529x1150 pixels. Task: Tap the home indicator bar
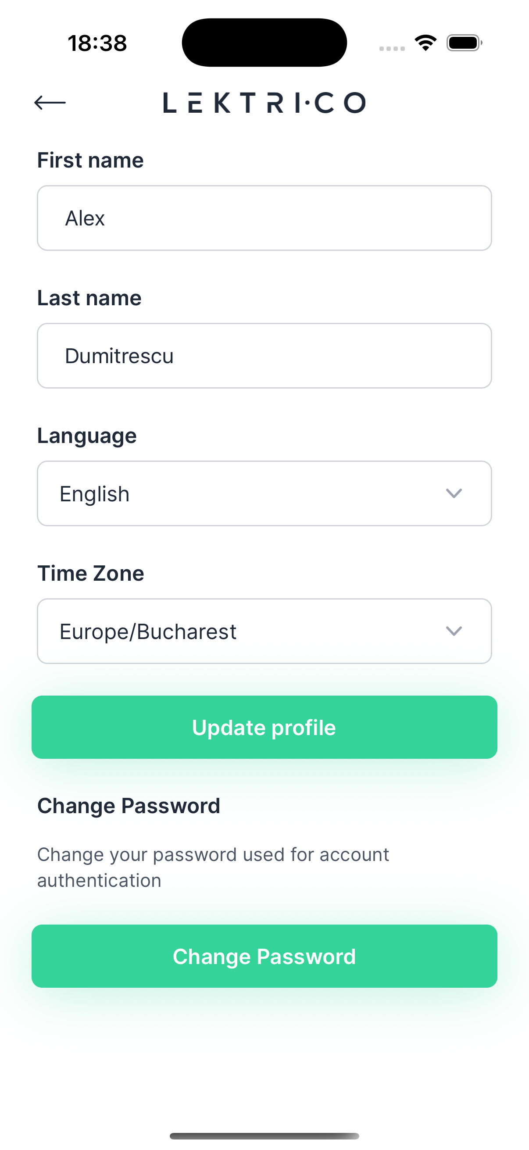pos(264,1136)
